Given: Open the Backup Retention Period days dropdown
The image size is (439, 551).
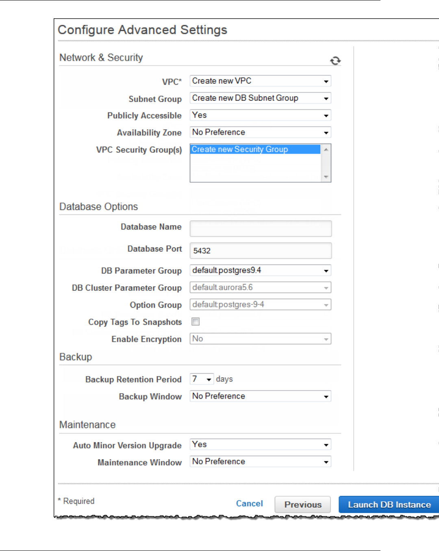Looking at the screenshot, I should point(202,379).
